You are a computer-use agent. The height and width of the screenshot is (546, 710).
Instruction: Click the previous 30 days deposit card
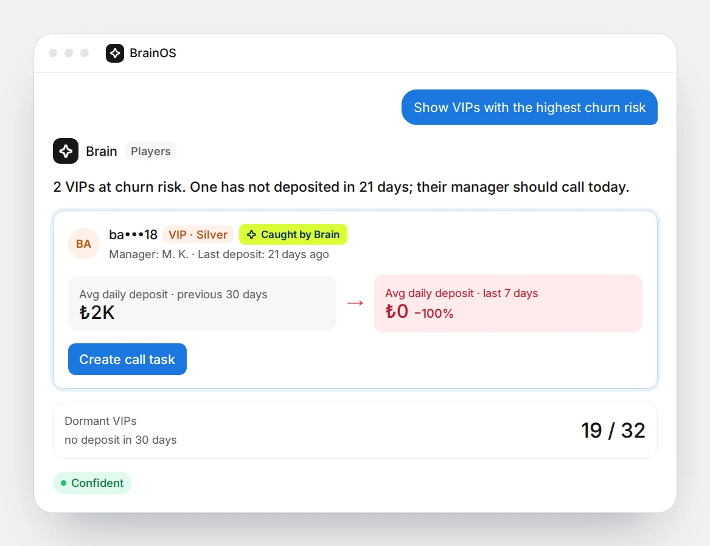(202, 303)
